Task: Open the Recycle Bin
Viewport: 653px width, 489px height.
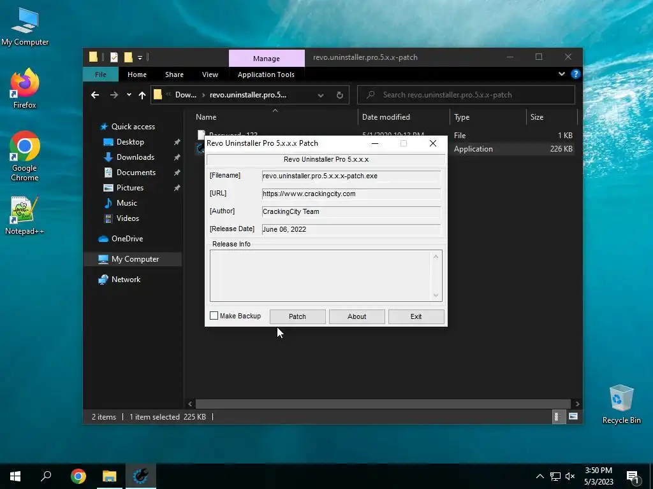Action: [x=621, y=404]
